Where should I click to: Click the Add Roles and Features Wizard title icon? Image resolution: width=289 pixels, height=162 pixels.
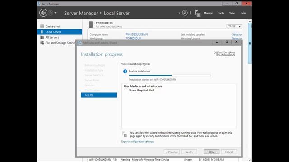tap(80, 43)
